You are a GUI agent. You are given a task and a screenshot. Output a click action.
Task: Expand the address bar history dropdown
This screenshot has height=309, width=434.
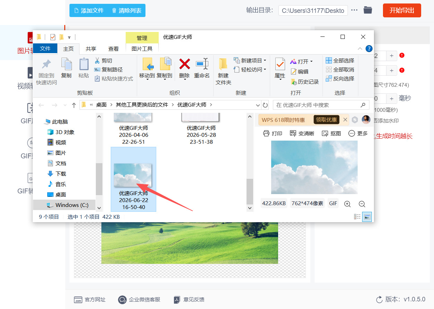point(258,105)
